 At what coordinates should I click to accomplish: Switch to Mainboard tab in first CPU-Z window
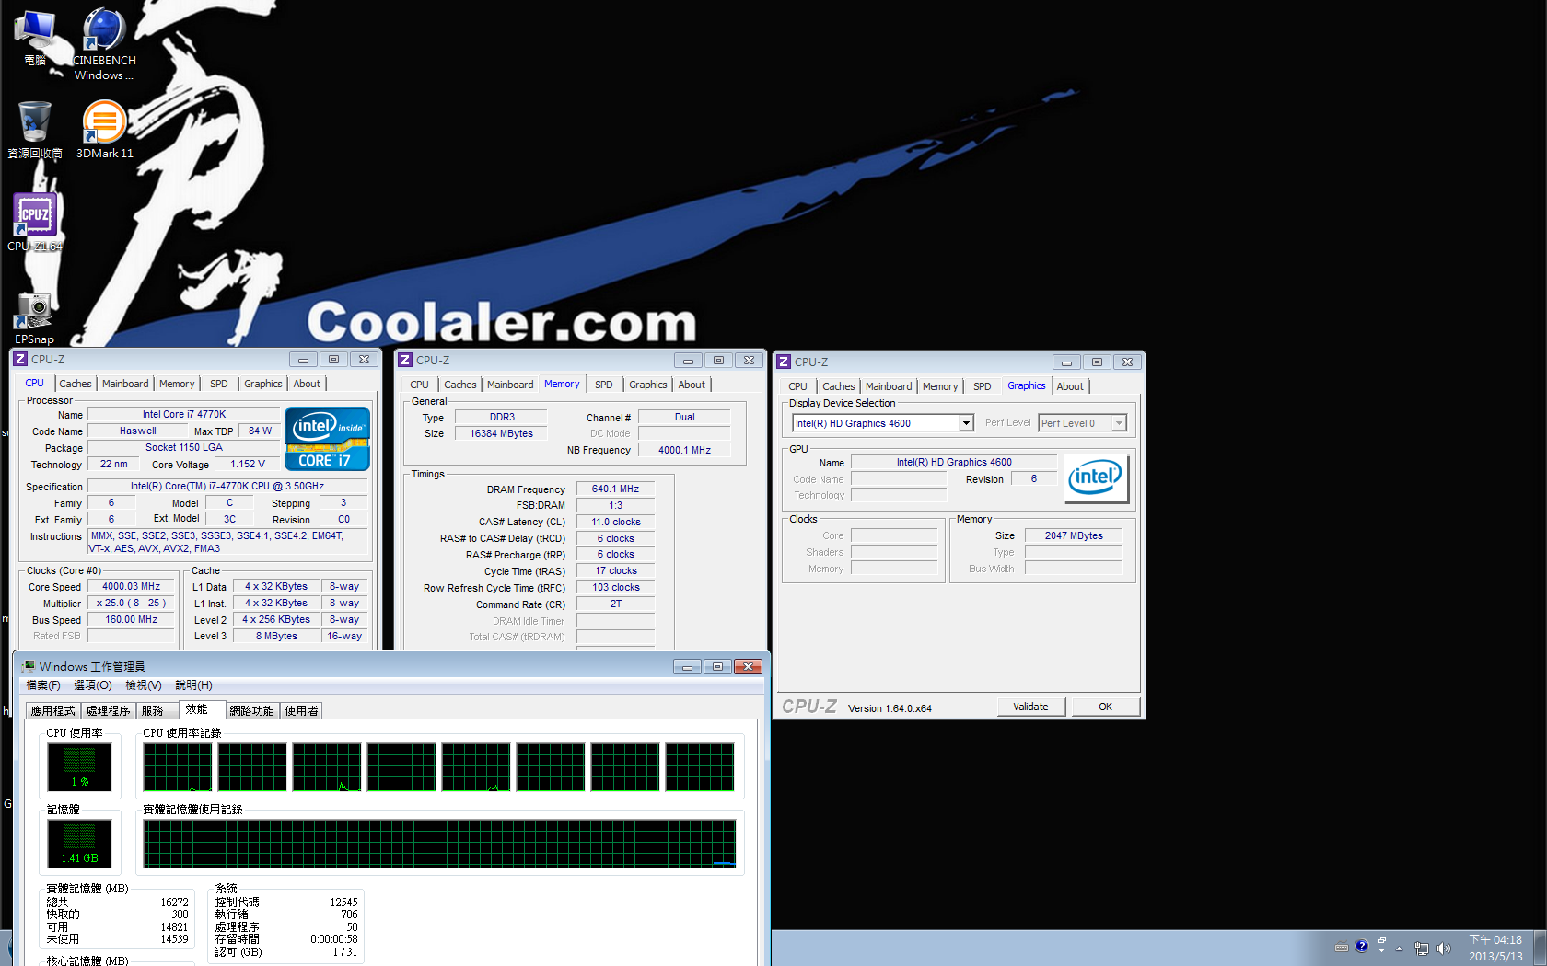pyautogui.click(x=125, y=384)
